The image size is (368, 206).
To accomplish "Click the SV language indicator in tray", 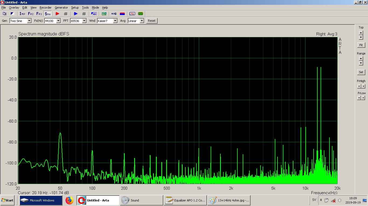I will (314, 200).
